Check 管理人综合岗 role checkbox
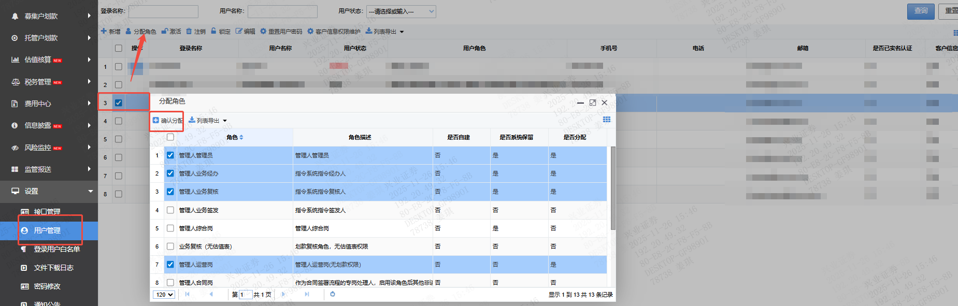The width and height of the screenshot is (958, 306). 170,228
